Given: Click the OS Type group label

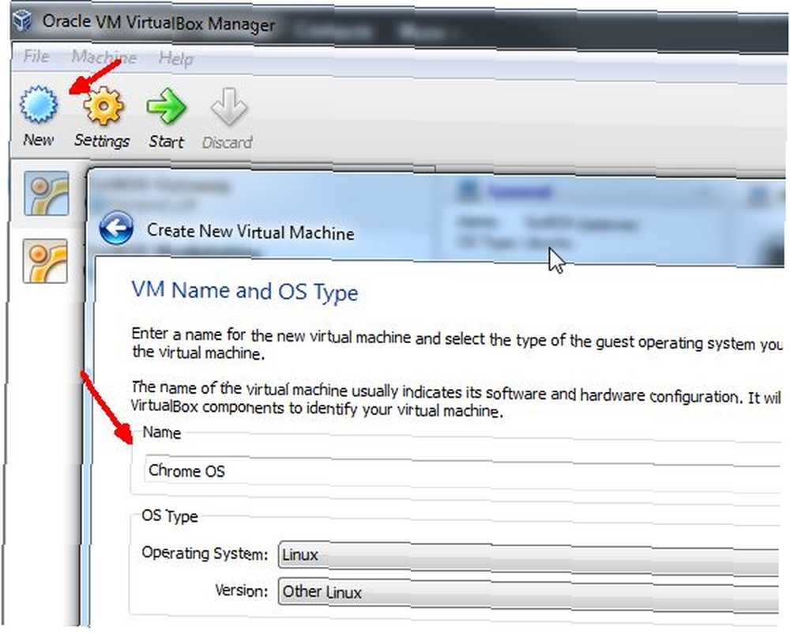Looking at the screenshot, I should click(x=170, y=517).
